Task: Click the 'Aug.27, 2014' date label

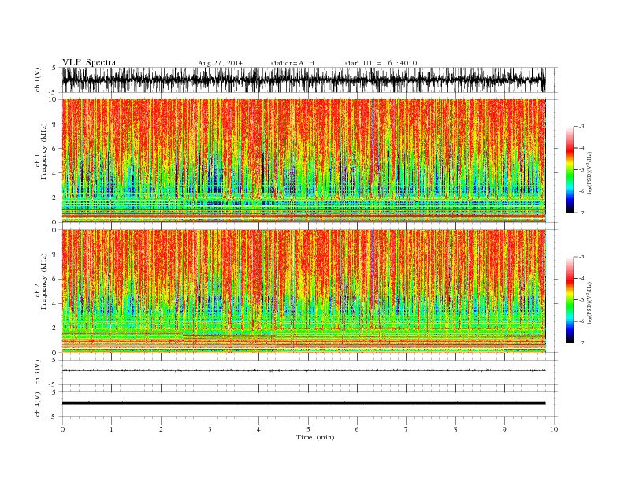Action: click(220, 63)
